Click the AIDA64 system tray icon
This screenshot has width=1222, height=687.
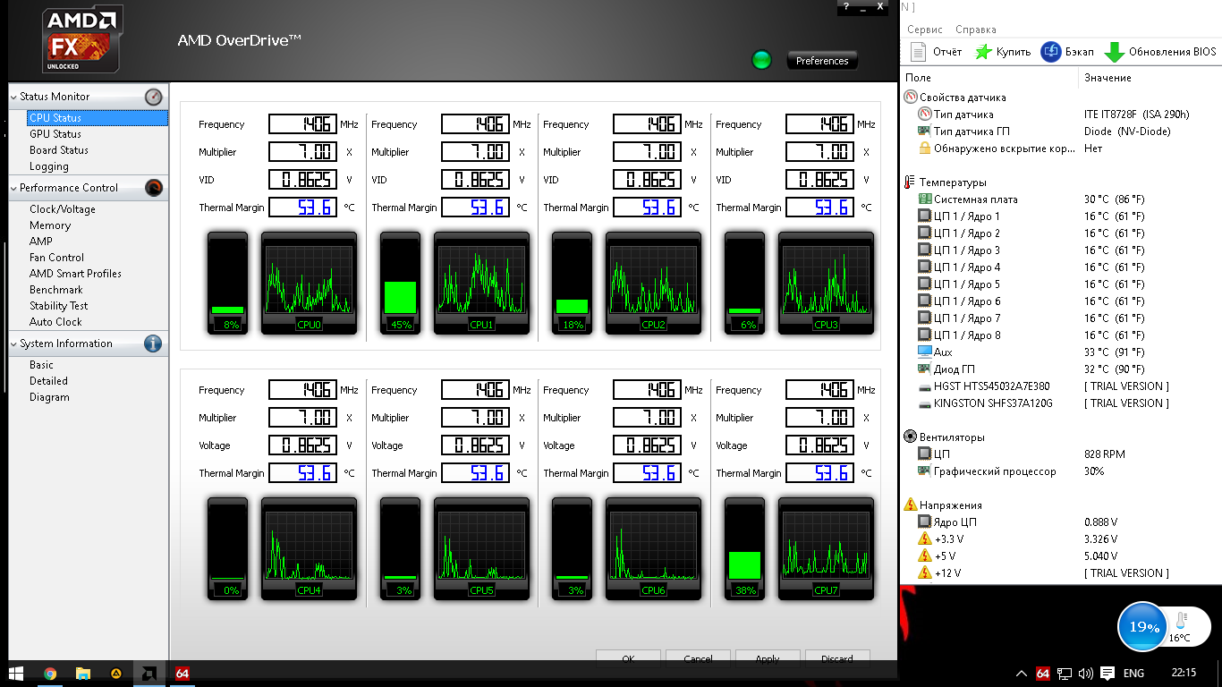click(x=1042, y=674)
